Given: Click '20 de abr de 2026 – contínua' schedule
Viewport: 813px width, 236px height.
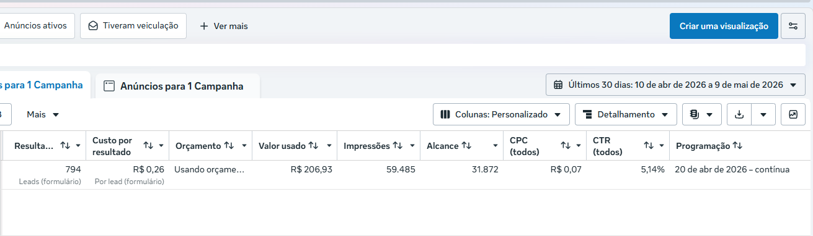Looking at the screenshot, I should click(x=732, y=169).
